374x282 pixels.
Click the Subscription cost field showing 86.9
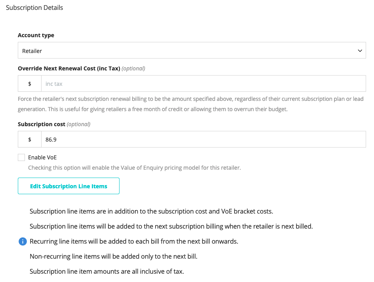click(203, 140)
